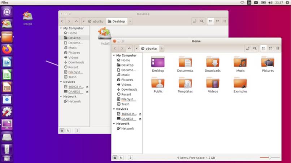
Task: Click path bar right arrow in Desktop window
Action: tap(130, 21)
